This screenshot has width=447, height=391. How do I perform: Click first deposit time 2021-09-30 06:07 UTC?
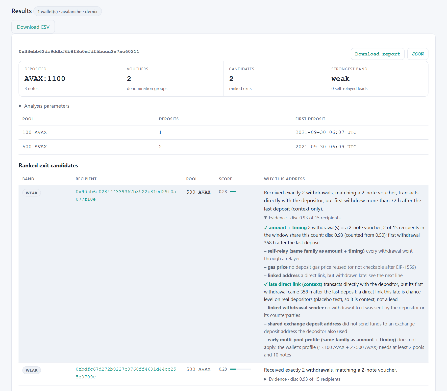pos(326,132)
